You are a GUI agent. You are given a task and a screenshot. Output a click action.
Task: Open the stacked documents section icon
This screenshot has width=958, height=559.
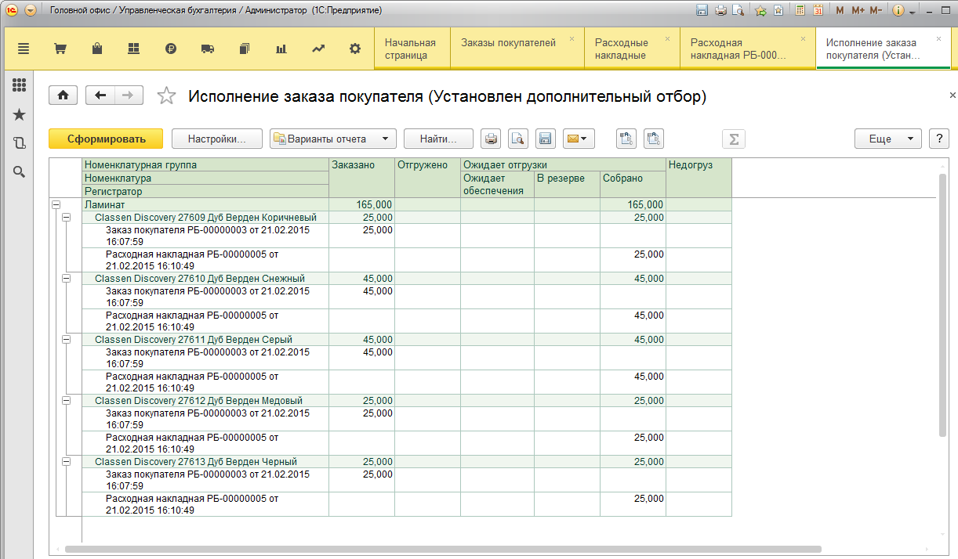click(x=244, y=49)
